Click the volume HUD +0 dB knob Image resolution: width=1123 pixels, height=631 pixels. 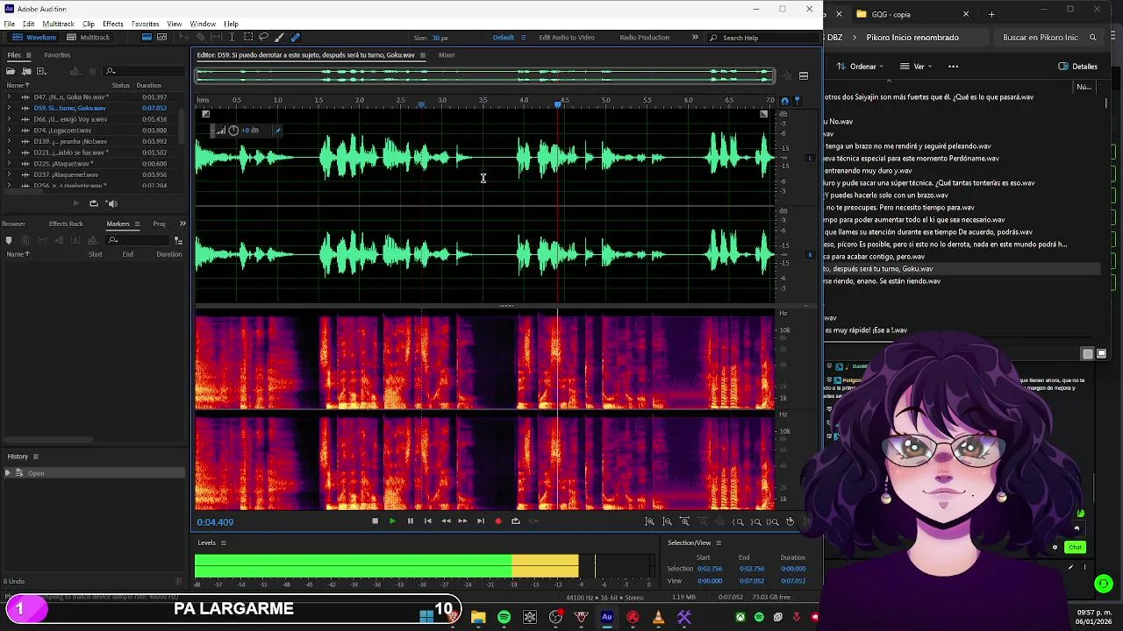[233, 131]
